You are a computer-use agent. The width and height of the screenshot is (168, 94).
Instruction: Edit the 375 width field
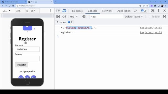pos(20,11)
